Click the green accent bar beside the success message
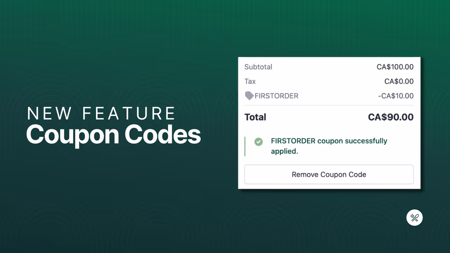 pyautogui.click(x=245, y=146)
